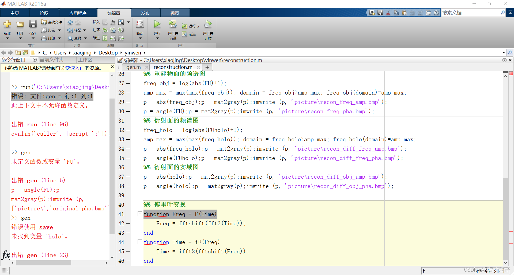Collapse function Time fold at line 44

pyautogui.click(x=139, y=242)
